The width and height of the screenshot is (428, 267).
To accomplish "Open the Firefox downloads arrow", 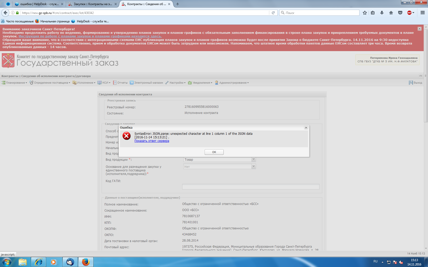I will pos(382,13).
